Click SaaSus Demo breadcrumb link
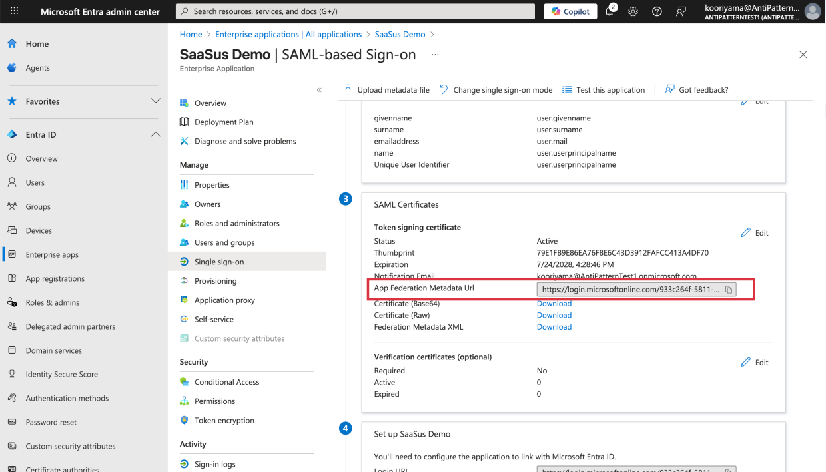This screenshot has height=472, width=826. point(400,34)
